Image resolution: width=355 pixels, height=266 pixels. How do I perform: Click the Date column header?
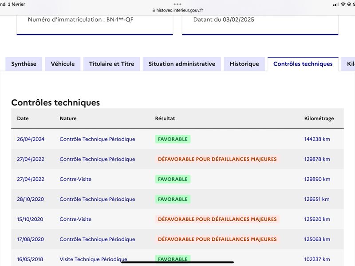point(23,118)
